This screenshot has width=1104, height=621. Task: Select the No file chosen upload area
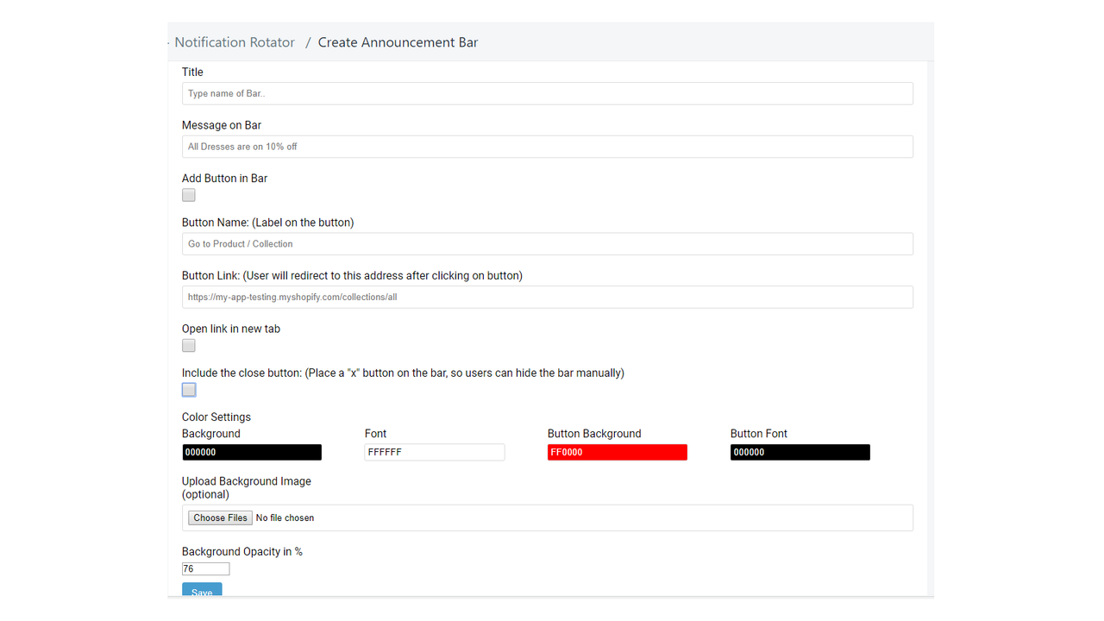(x=285, y=517)
